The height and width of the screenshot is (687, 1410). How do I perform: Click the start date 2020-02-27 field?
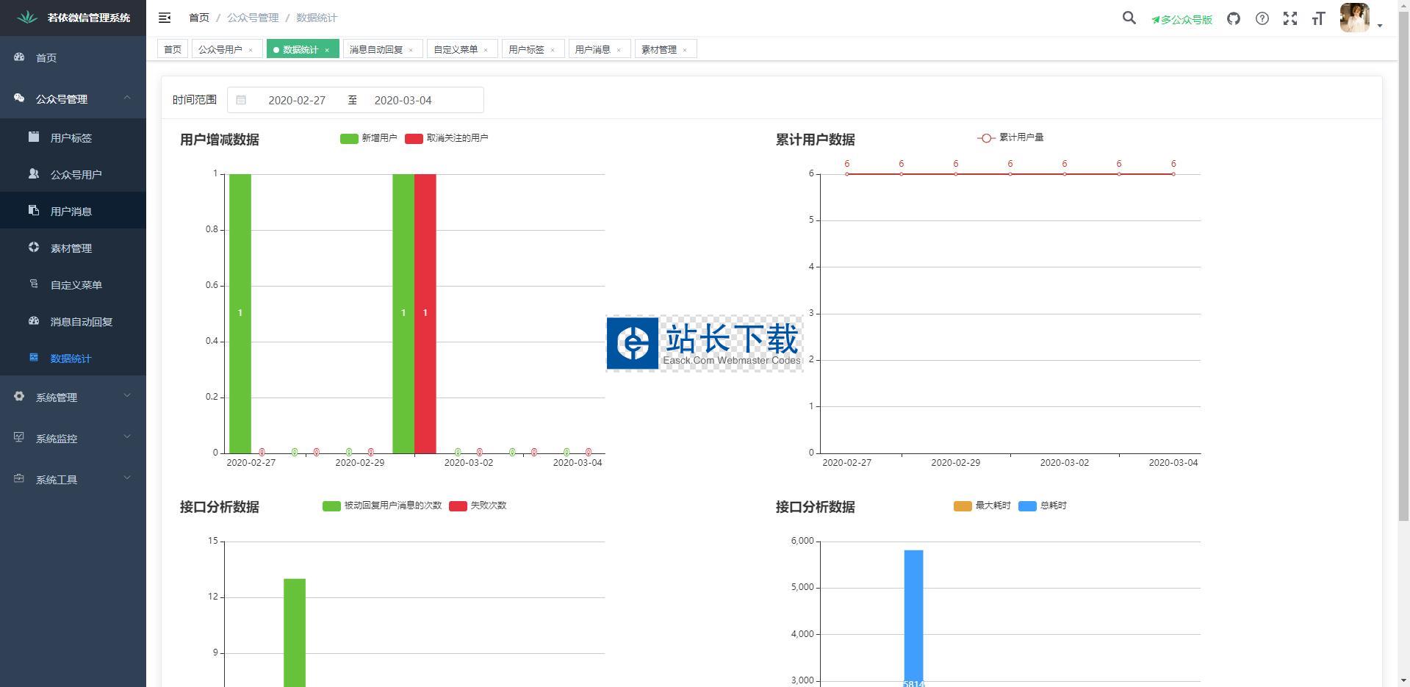coord(297,100)
